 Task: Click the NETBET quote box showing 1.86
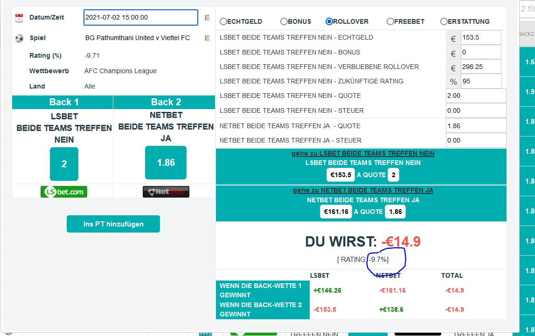tap(396, 212)
